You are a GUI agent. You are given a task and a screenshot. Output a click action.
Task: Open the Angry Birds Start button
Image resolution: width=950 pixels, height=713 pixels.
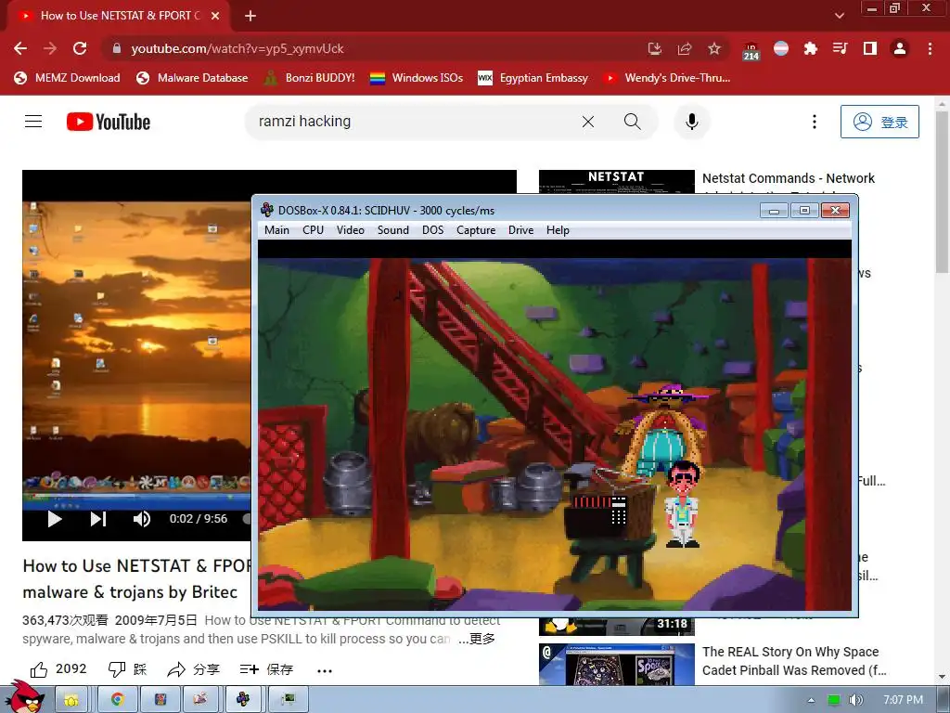pyautogui.click(x=25, y=697)
